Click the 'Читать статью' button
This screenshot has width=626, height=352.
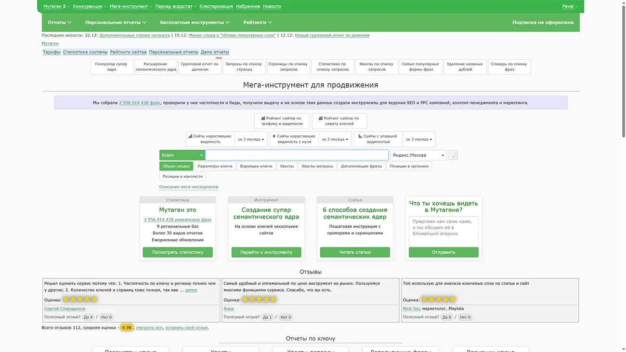(355, 252)
